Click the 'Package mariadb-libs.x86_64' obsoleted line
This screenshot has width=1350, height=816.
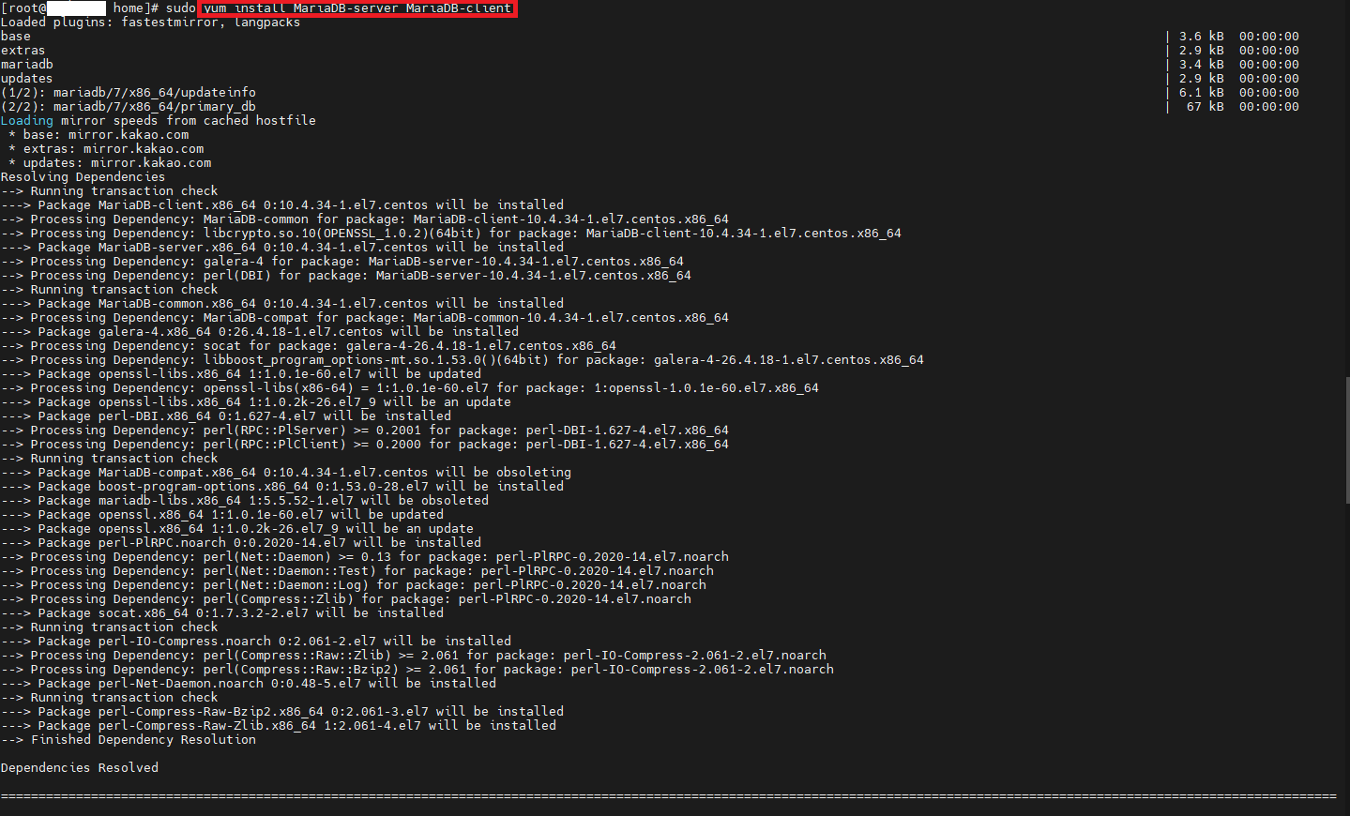pyautogui.click(x=245, y=501)
